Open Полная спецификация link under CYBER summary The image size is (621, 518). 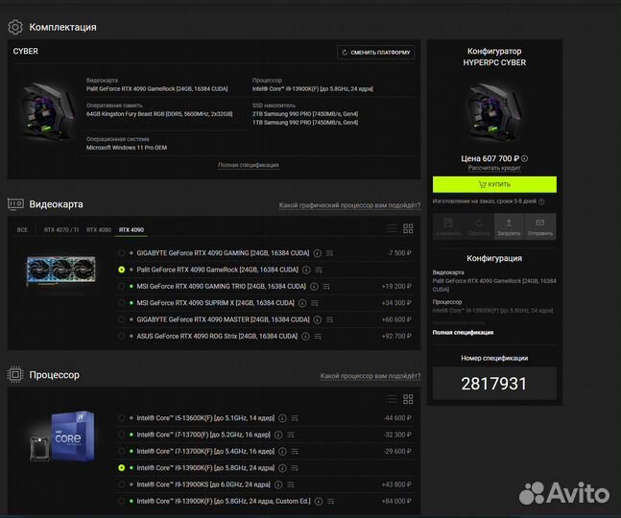tap(249, 165)
